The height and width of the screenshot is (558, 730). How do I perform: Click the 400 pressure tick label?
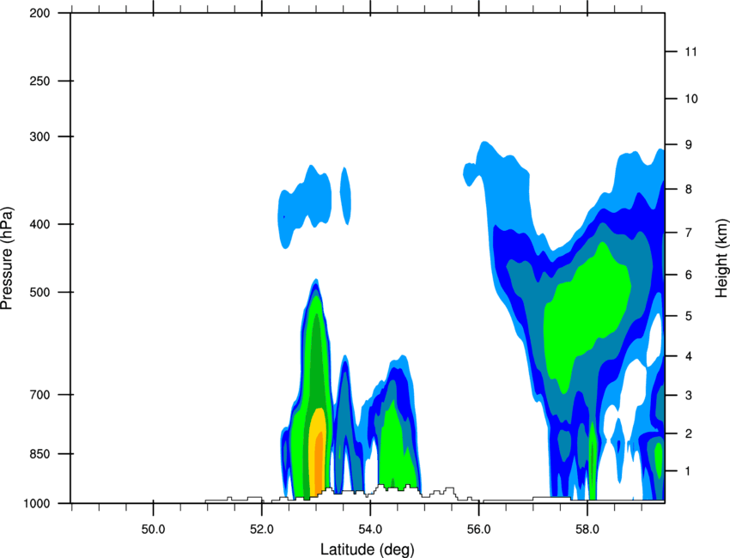[40, 224]
